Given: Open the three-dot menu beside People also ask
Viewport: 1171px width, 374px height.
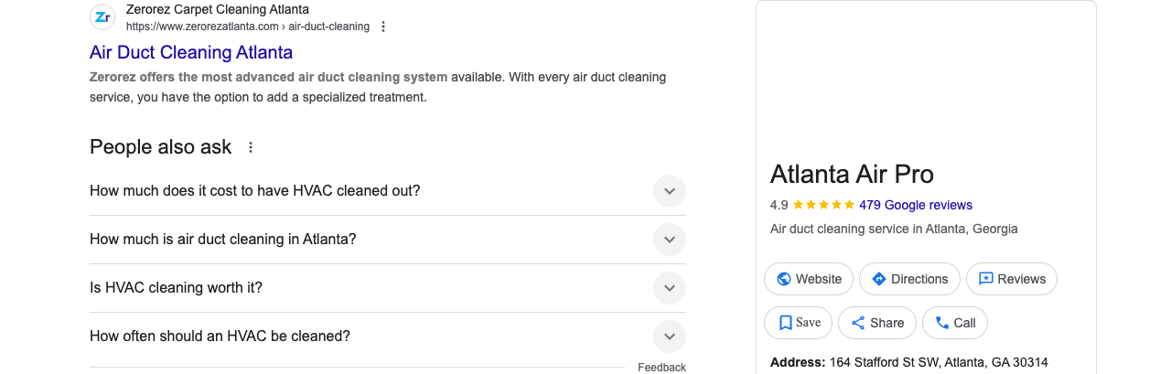Looking at the screenshot, I should pyautogui.click(x=251, y=147).
